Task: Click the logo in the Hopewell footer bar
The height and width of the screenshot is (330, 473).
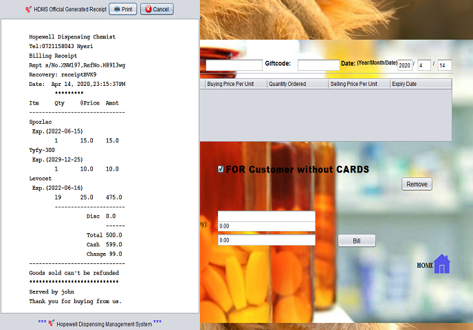Action: [52, 322]
